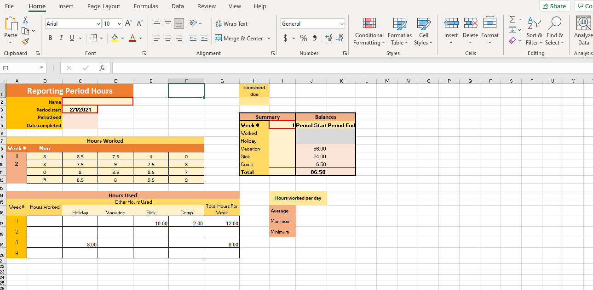Click the Copy icon
Image resolution: width=593 pixels, height=290 pixels.
25,31
